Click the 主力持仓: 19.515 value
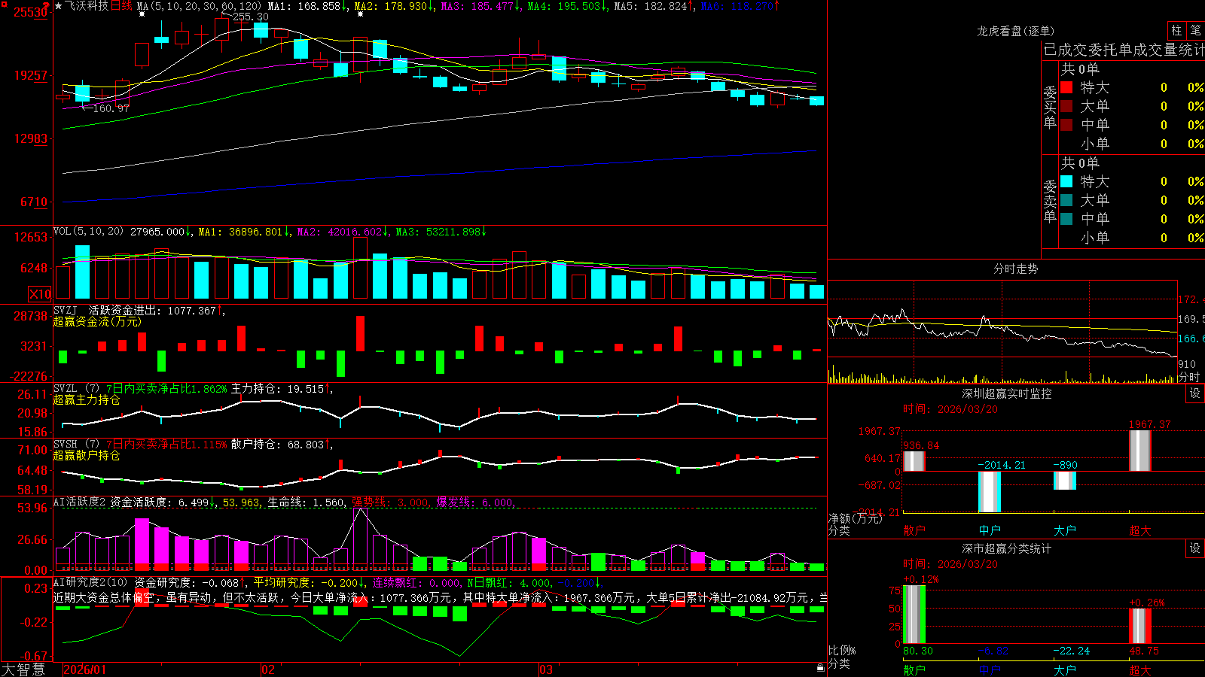The height and width of the screenshot is (677, 1205). pyautogui.click(x=277, y=389)
